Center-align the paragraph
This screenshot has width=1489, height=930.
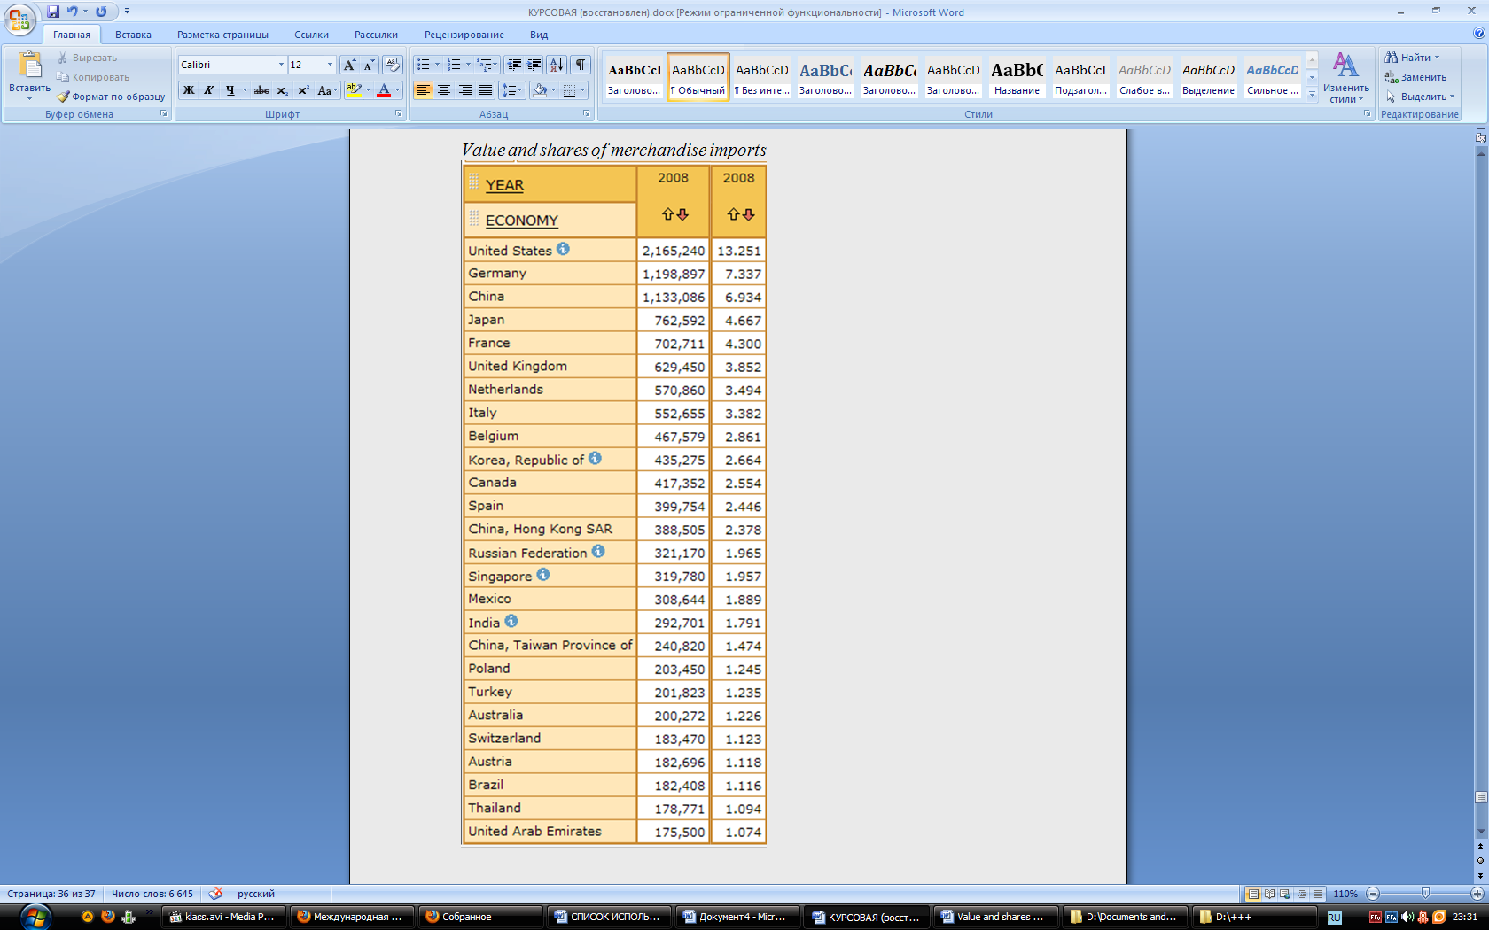(444, 90)
